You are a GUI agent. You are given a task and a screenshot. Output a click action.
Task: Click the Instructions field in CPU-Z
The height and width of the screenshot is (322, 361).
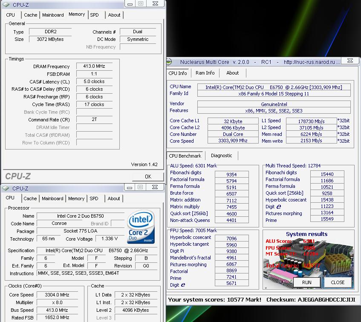(x=97, y=273)
